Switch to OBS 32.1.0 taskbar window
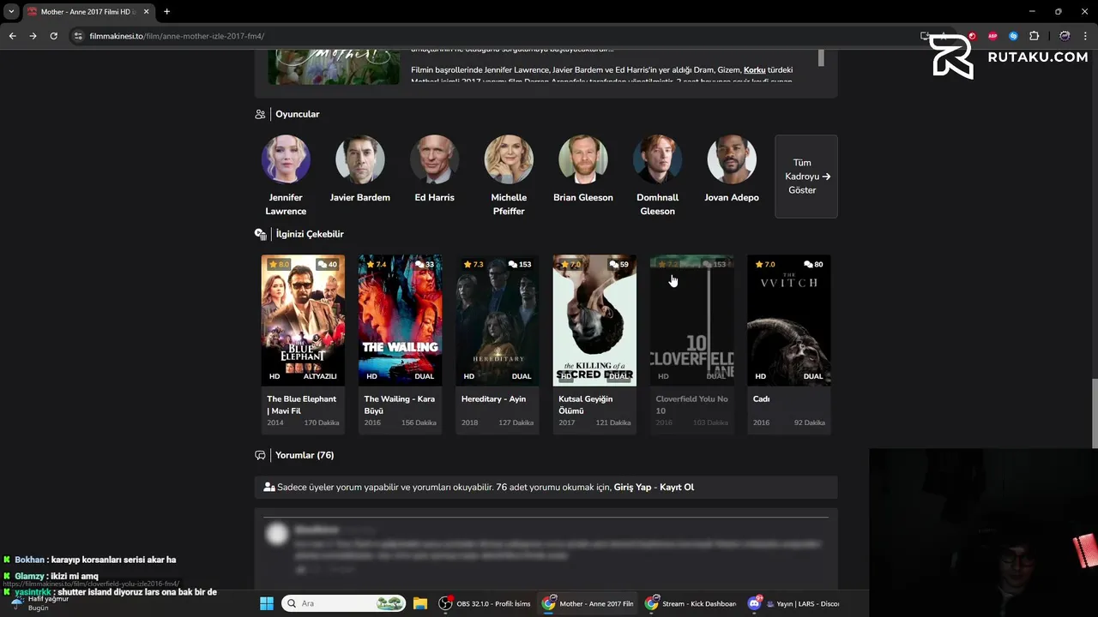The height and width of the screenshot is (617, 1098). 486,603
